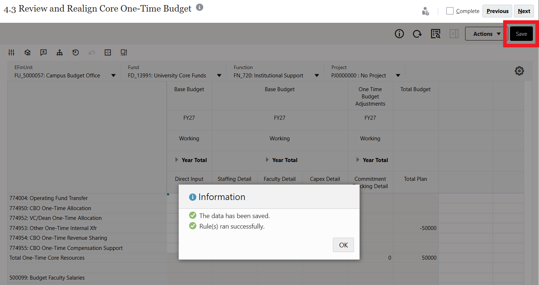The height and width of the screenshot is (285, 539).
Task: Open the data validation search icon
Action: 435,34
